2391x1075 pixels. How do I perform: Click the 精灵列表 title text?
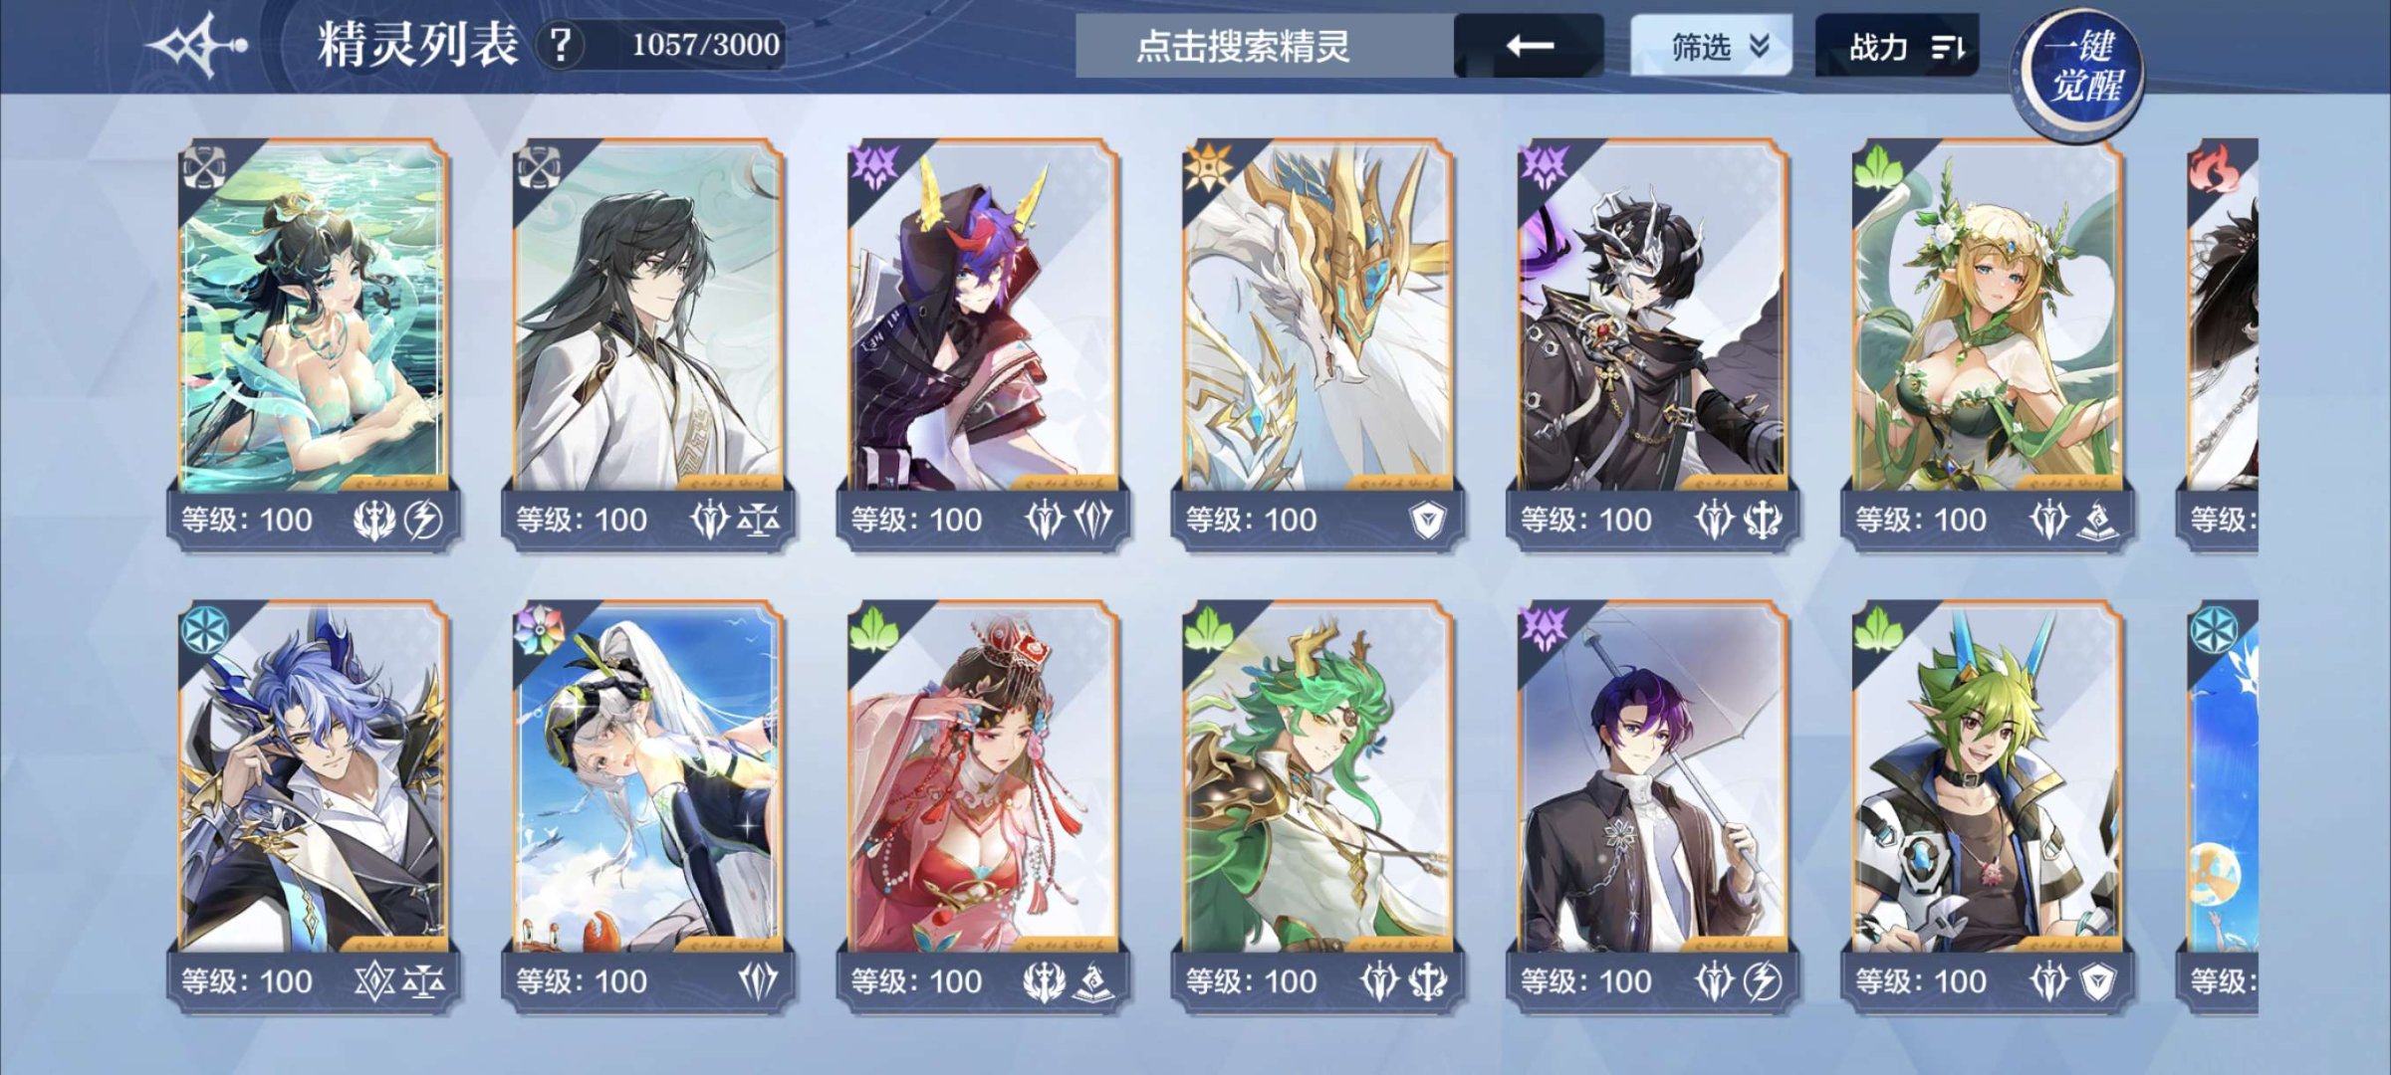(x=418, y=45)
